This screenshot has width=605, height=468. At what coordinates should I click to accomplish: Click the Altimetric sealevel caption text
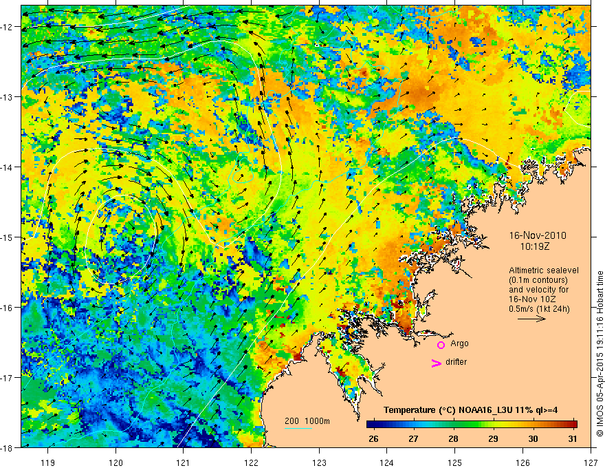(544, 270)
